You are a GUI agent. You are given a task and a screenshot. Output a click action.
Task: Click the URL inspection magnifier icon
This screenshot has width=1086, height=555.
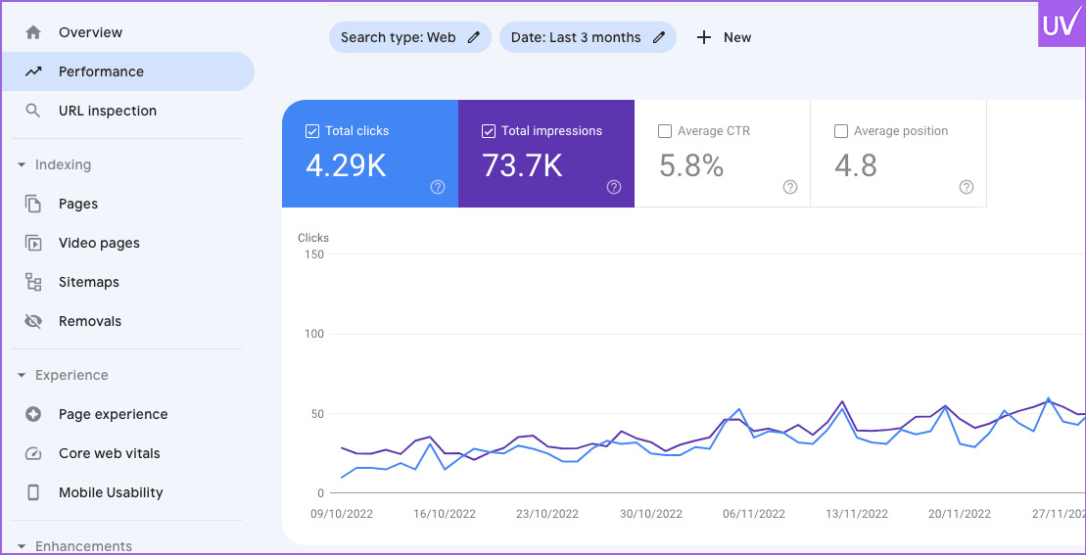click(x=33, y=111)
